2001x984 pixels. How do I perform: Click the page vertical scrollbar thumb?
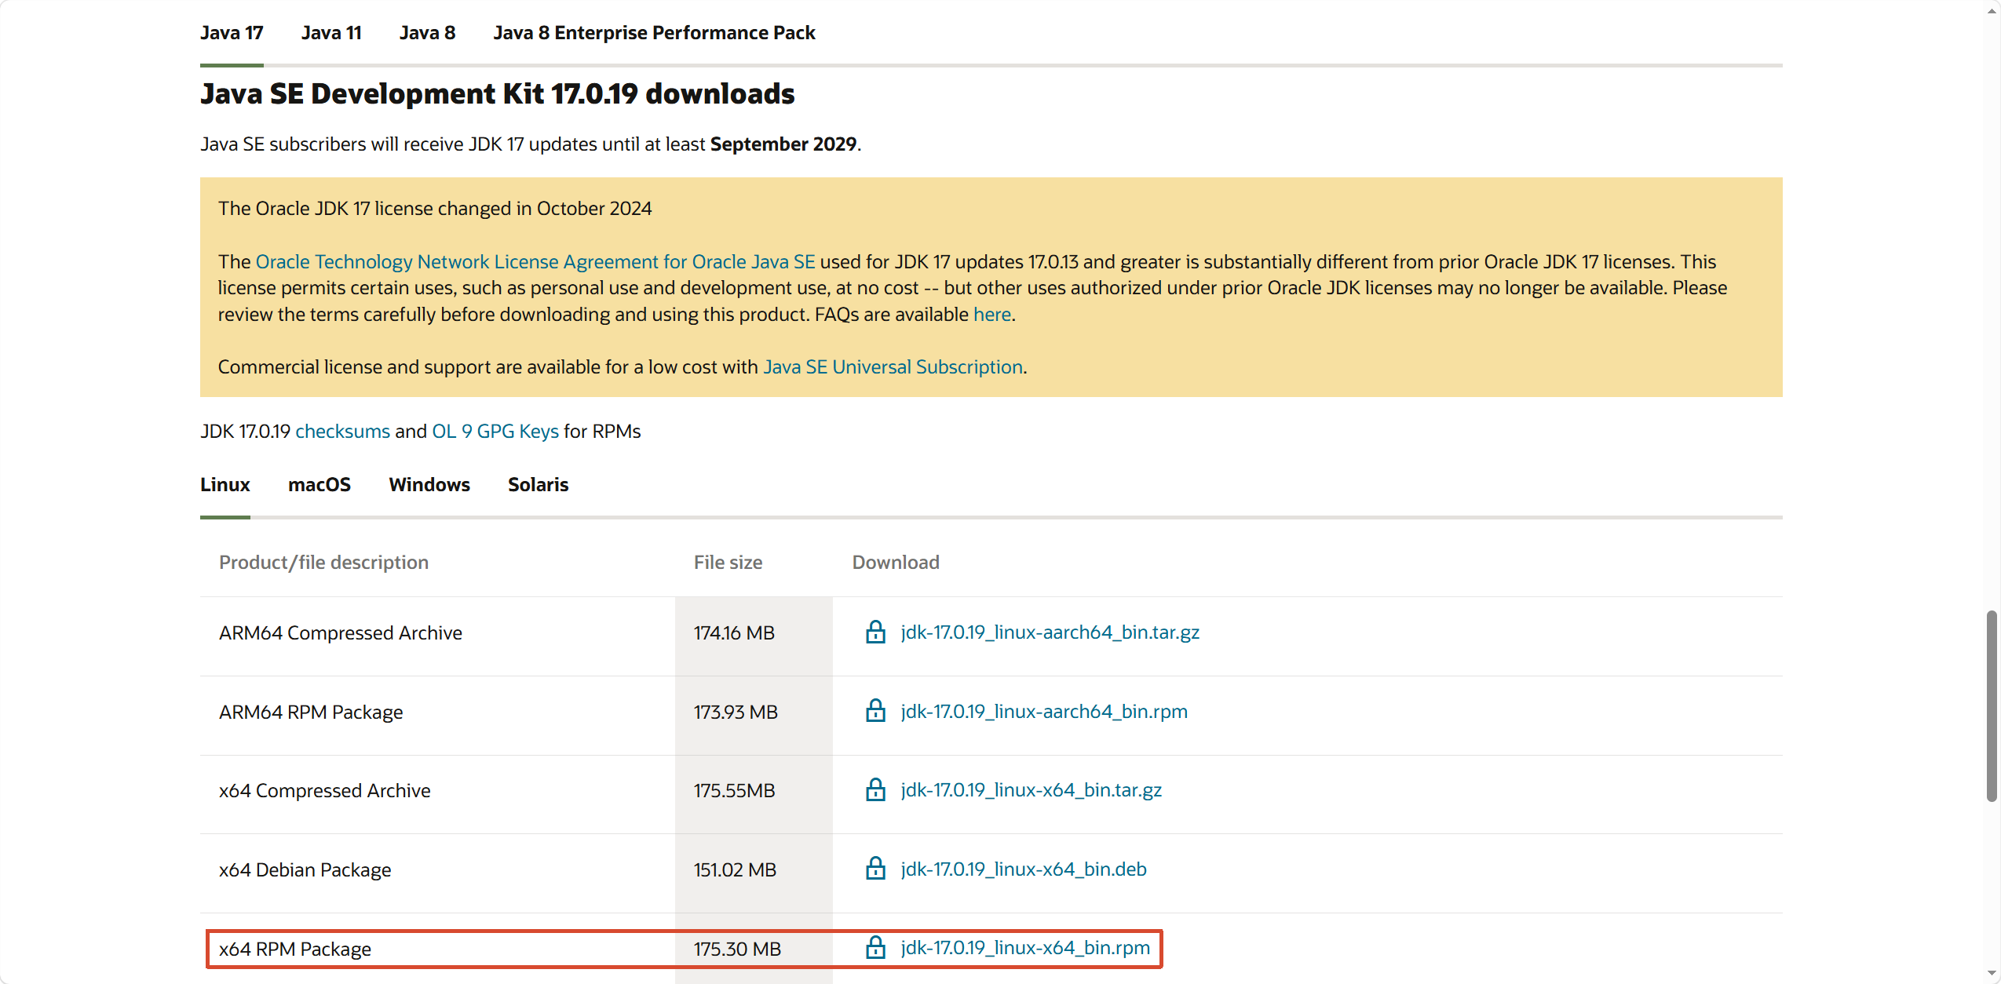(x=1991, y=705)
